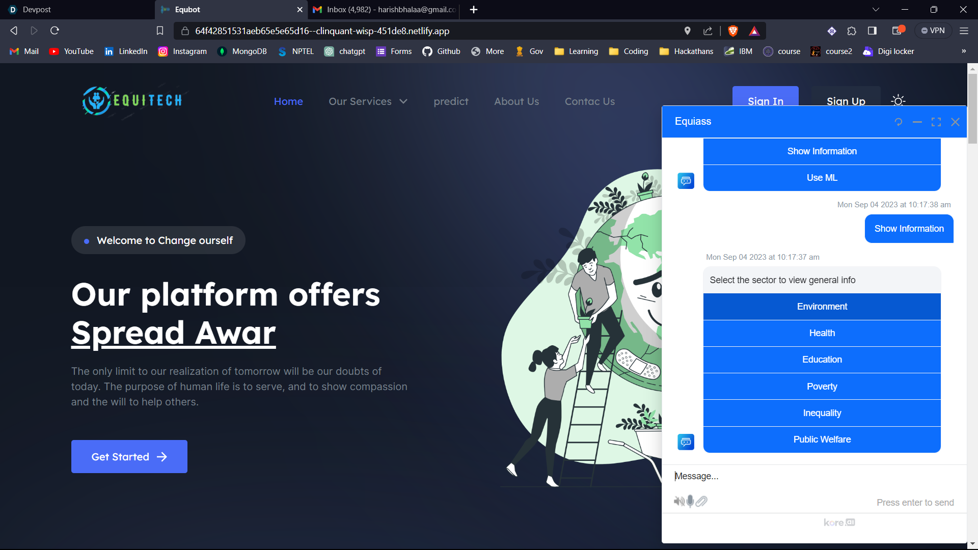Expand Equiass chat window to fullscreen
The height and width of the screenshot is (550, 978).
point(936,122)
